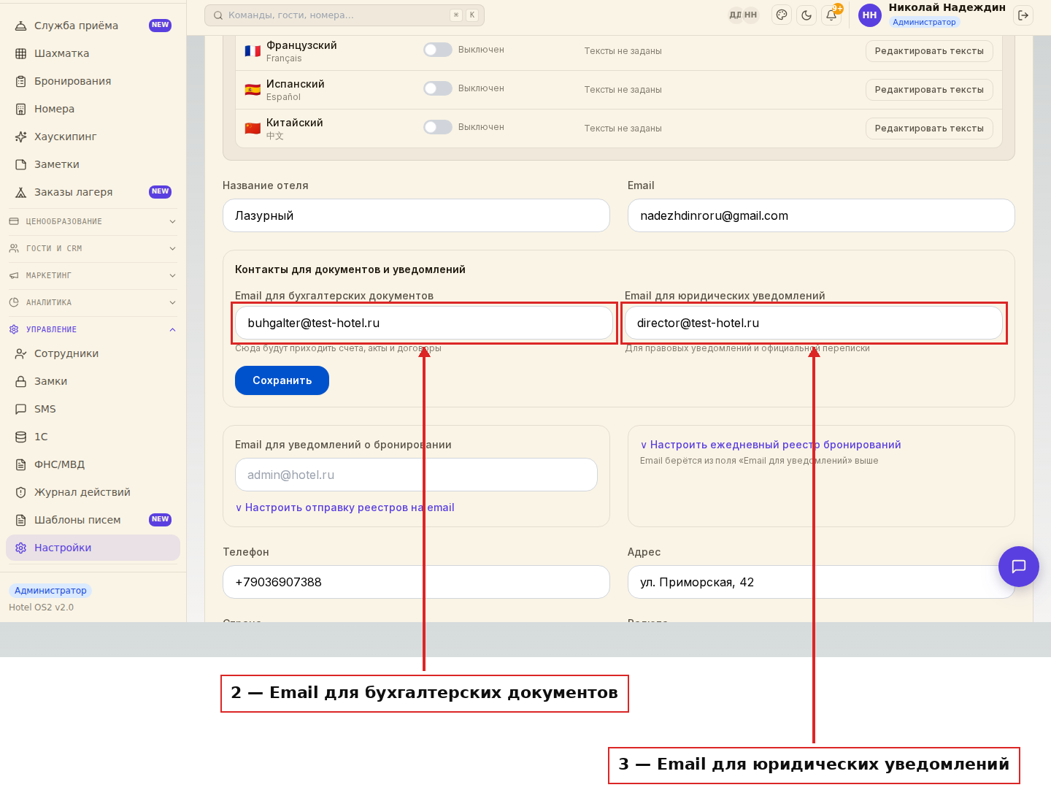Click the Бронирования clipboard icon
The height and width of the screenshot is (801, 1051).
[x=21, y=81]
